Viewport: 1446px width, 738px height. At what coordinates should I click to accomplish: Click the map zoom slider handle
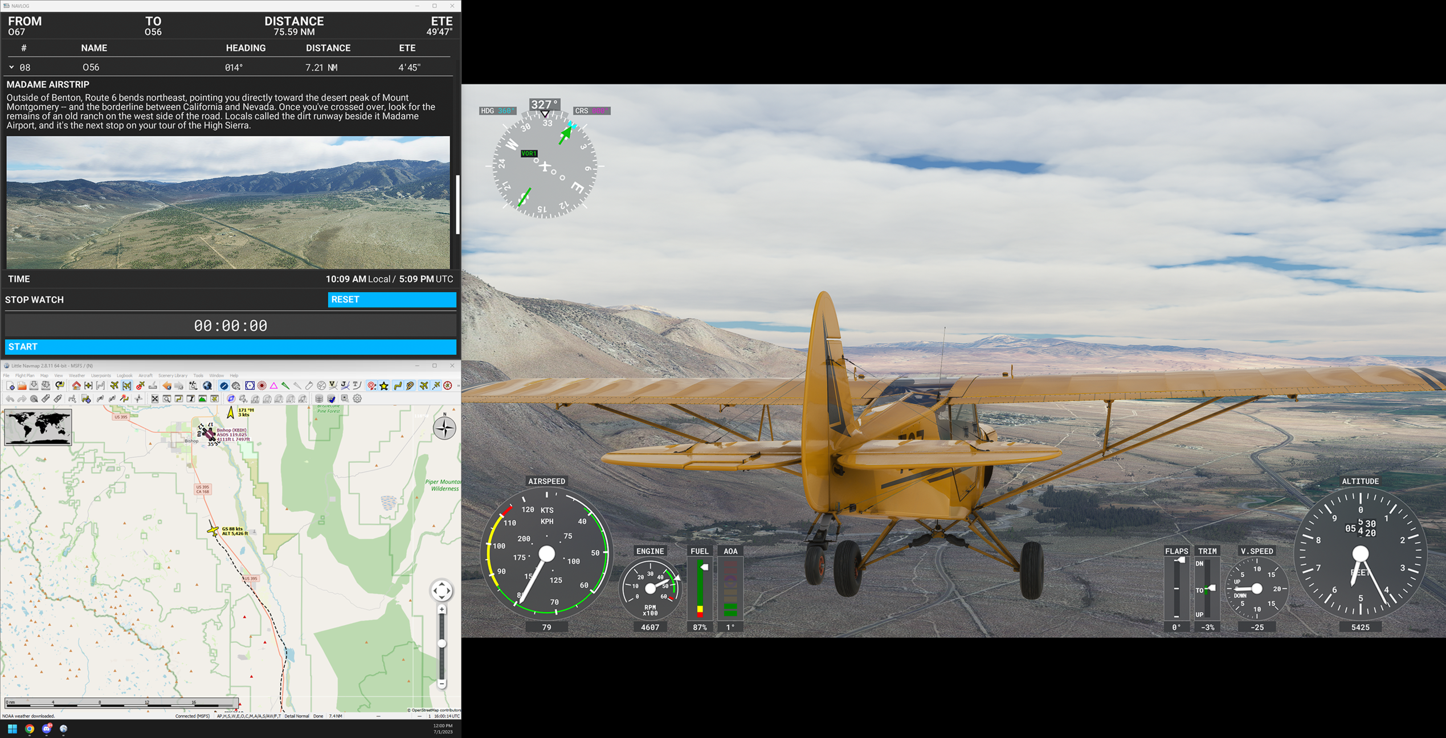[x=442, y=643]
